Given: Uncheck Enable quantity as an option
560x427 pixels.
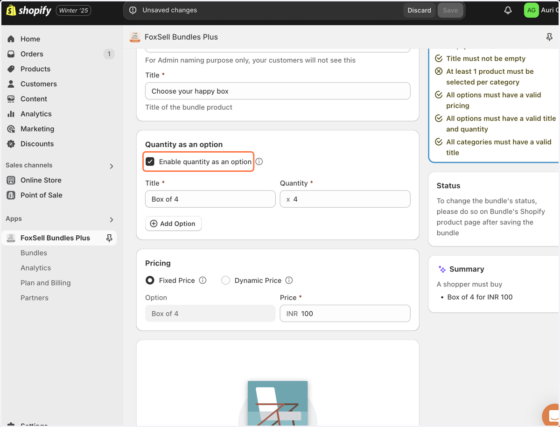Looking at the screenshot, I should [150, 161].
